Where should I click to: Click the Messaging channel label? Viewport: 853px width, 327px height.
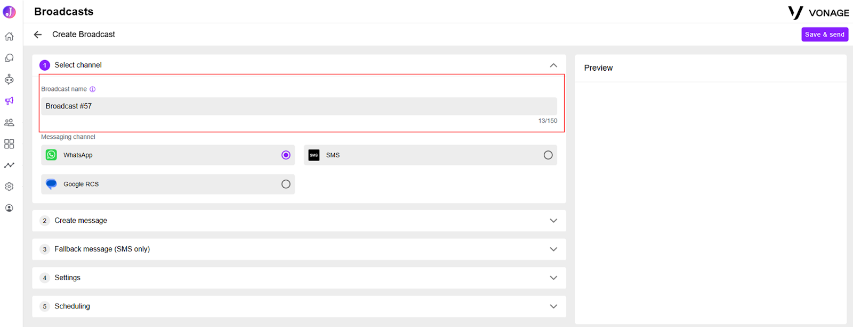pos(68,137)
